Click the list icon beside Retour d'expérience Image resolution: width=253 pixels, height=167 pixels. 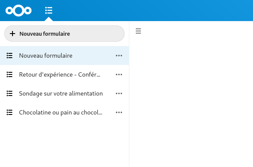coord(9,74)
